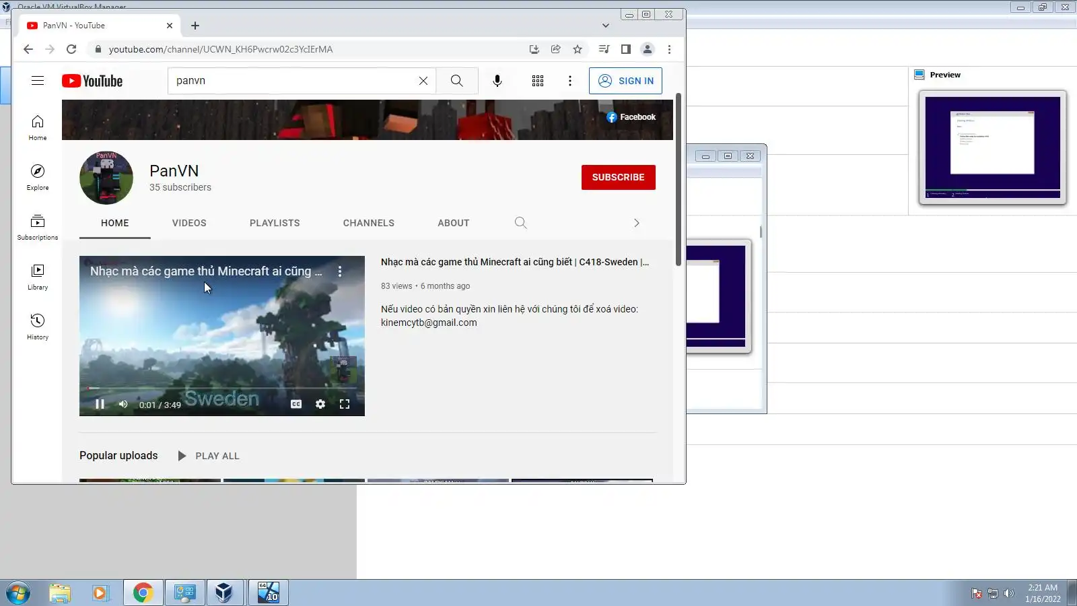Open Explore in the sidebar
1077x606 pixels.
click(38, 177)
